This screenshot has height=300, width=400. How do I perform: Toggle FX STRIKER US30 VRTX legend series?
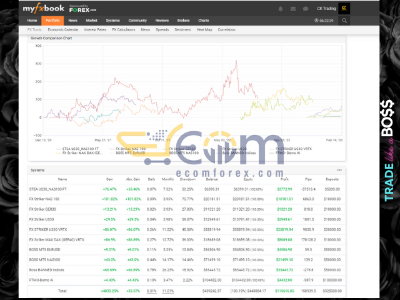(x=291, y=149)
